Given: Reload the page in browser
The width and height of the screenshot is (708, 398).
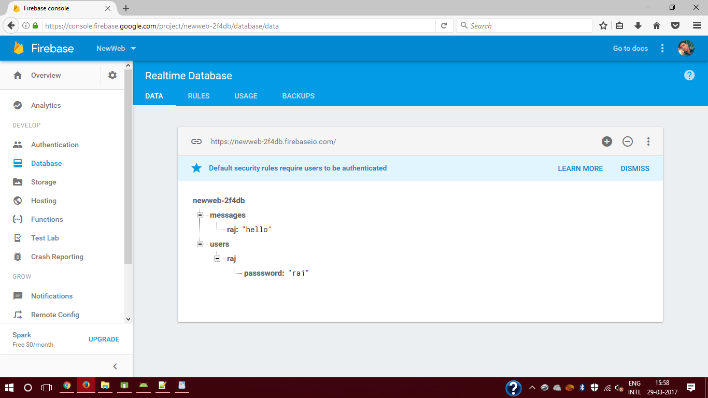Looking at the screenshot, I should tap(444, 25).
